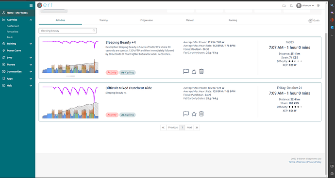Image resolution: width=335 pixels, height=178 pixels.
Task: Expand the Help sidebar section
Action: (x=31, y=86)
